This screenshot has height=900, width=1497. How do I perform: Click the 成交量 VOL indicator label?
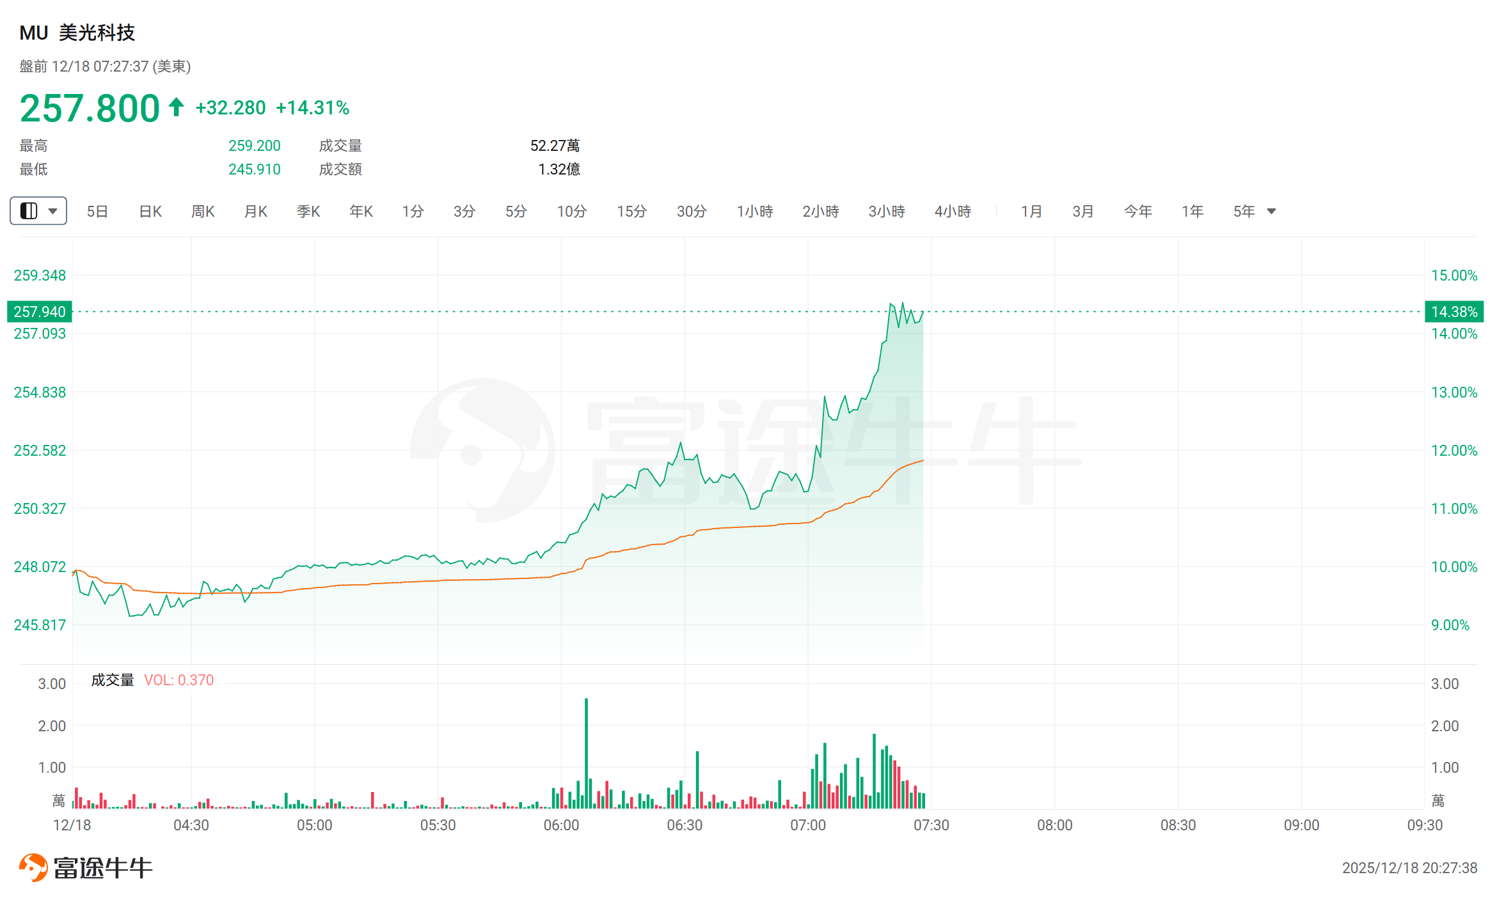[x=152, y=680]
